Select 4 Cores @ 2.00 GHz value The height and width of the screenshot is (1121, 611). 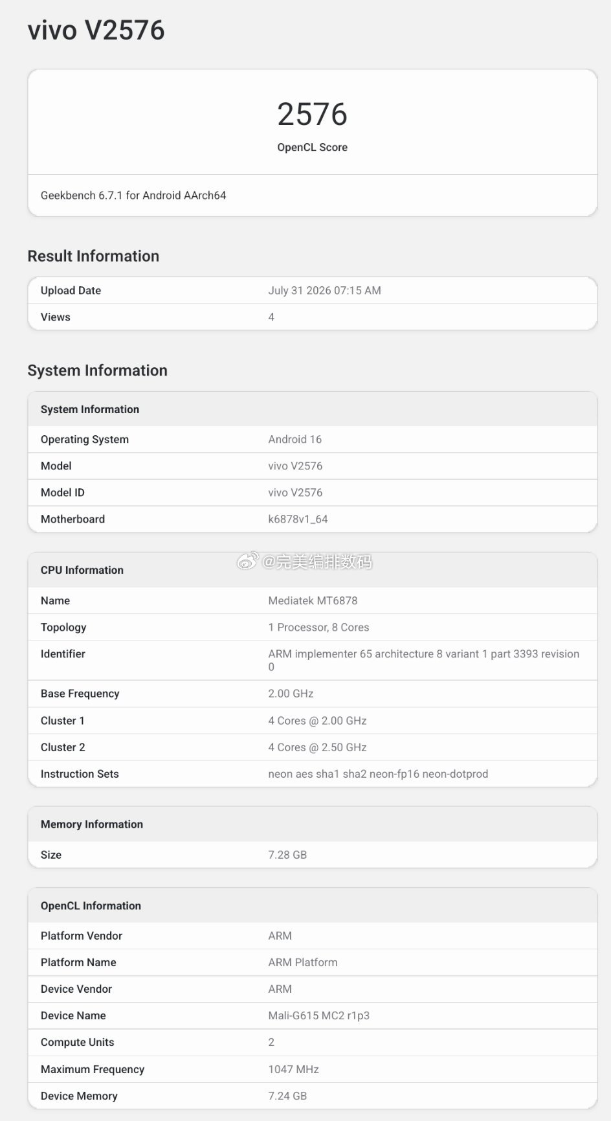(317, 721)
